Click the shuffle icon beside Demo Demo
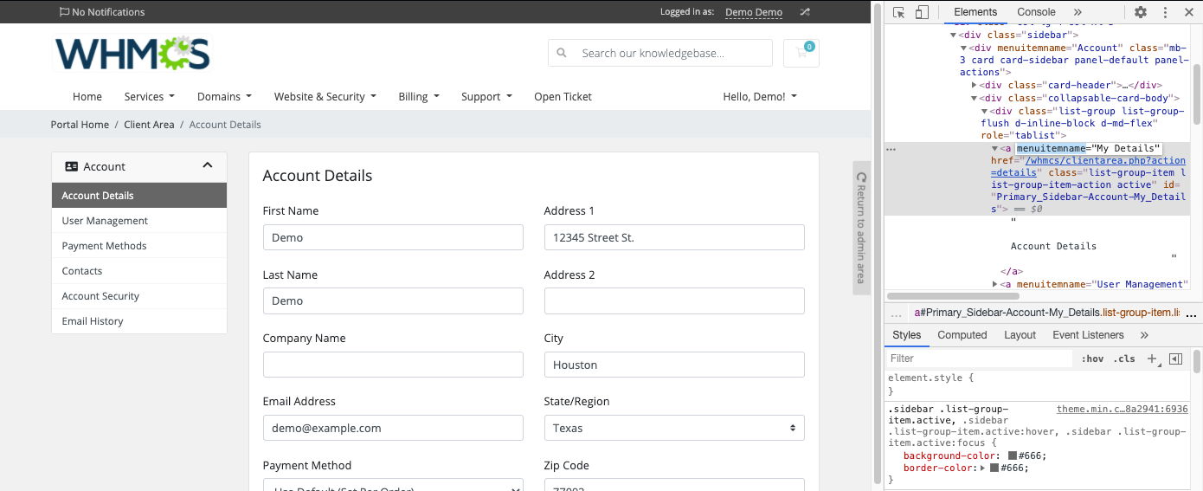Image resolution: width=1203 pixels, height=491 pixels. [805, 12]
